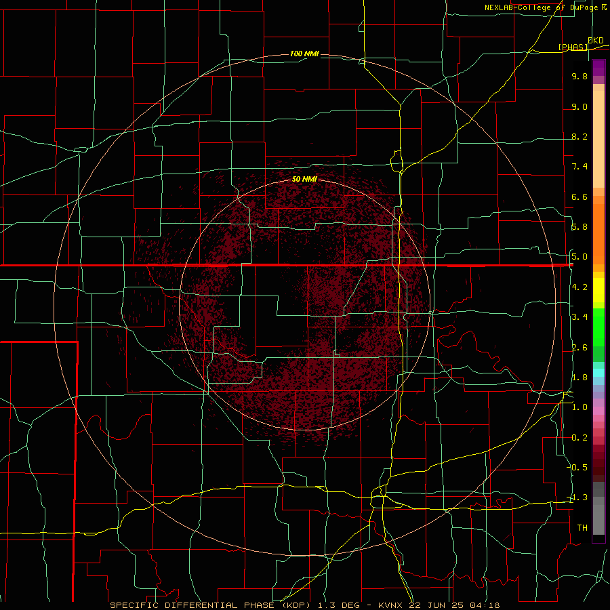Click the NEXLAB-College of DuPage header text

(541, 7)
